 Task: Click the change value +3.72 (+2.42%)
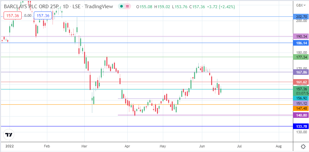[x=222, y=7]
